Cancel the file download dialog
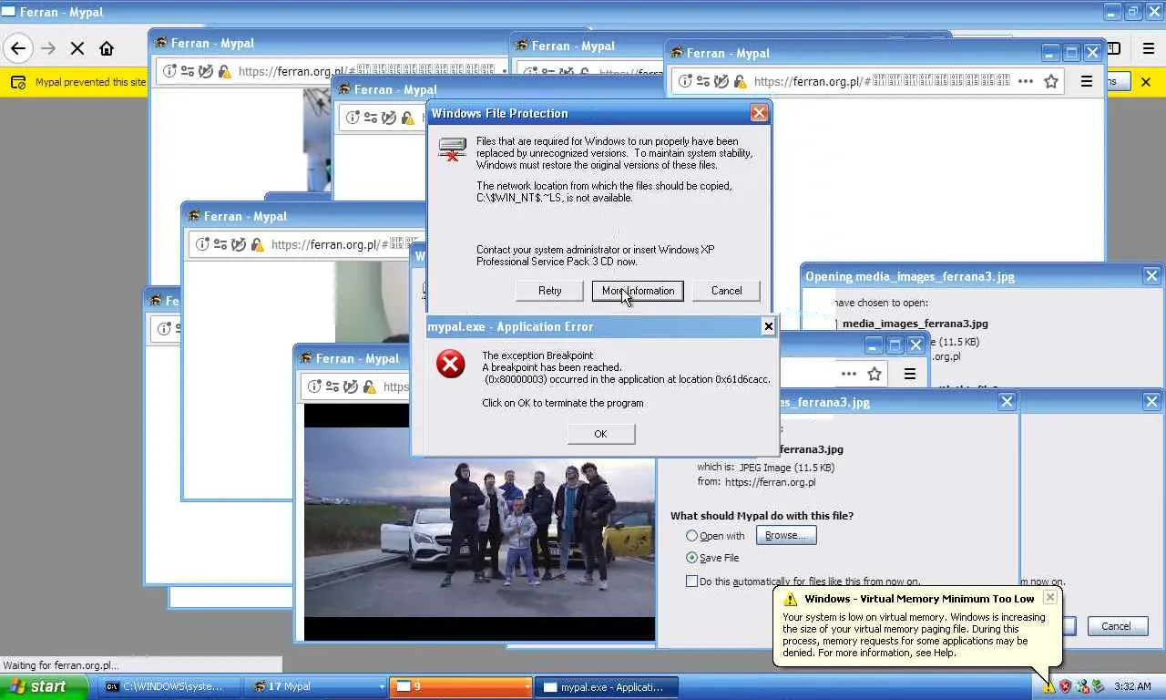The height and width of the screenshot is (700, 1166). click(x=1116, y=626)
